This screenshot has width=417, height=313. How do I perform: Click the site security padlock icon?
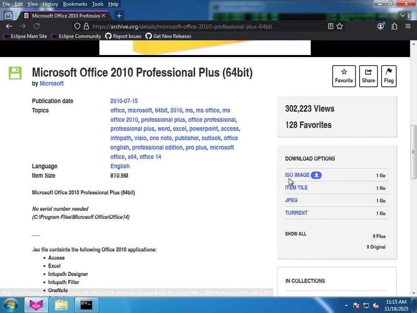tap(86, 26)
